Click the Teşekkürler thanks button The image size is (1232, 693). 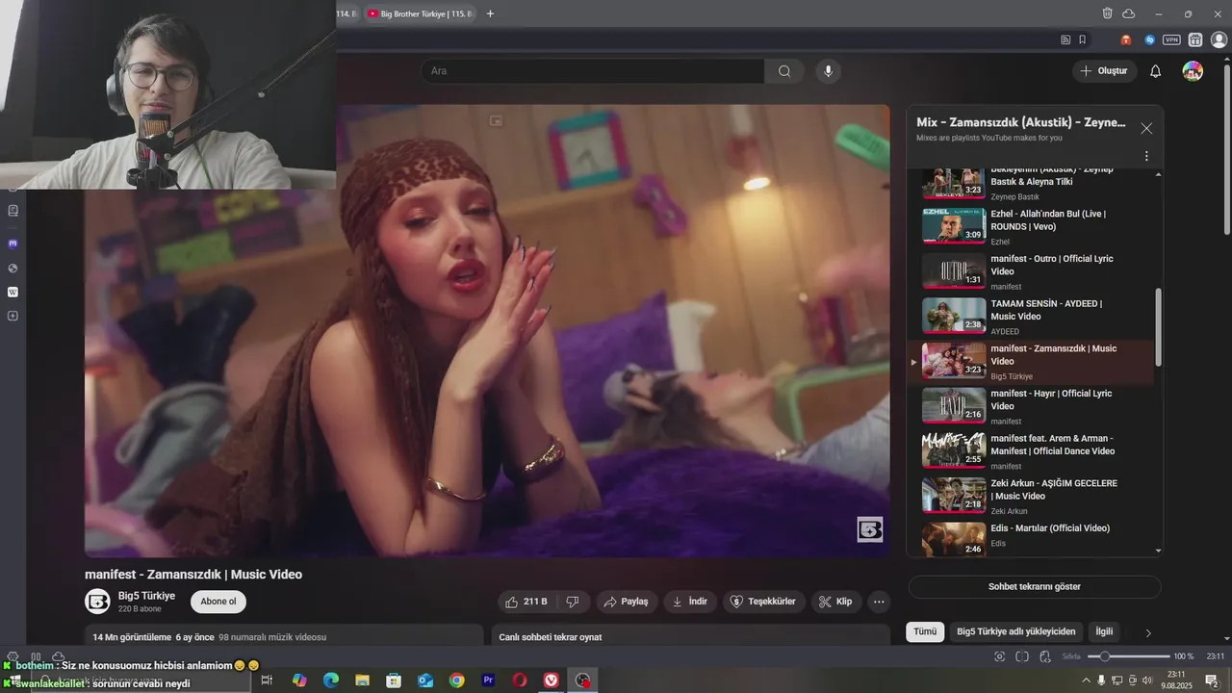pos(763,602)
